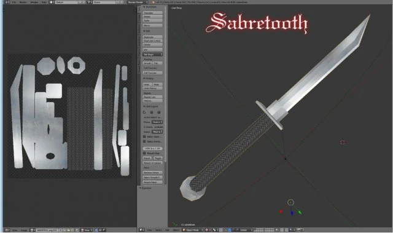Collapse the Transform panel in tool shelf

[144, 7]
